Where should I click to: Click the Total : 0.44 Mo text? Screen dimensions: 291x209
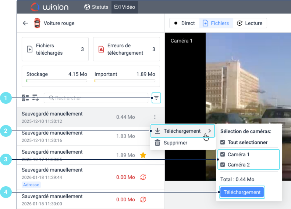(237, 179)
